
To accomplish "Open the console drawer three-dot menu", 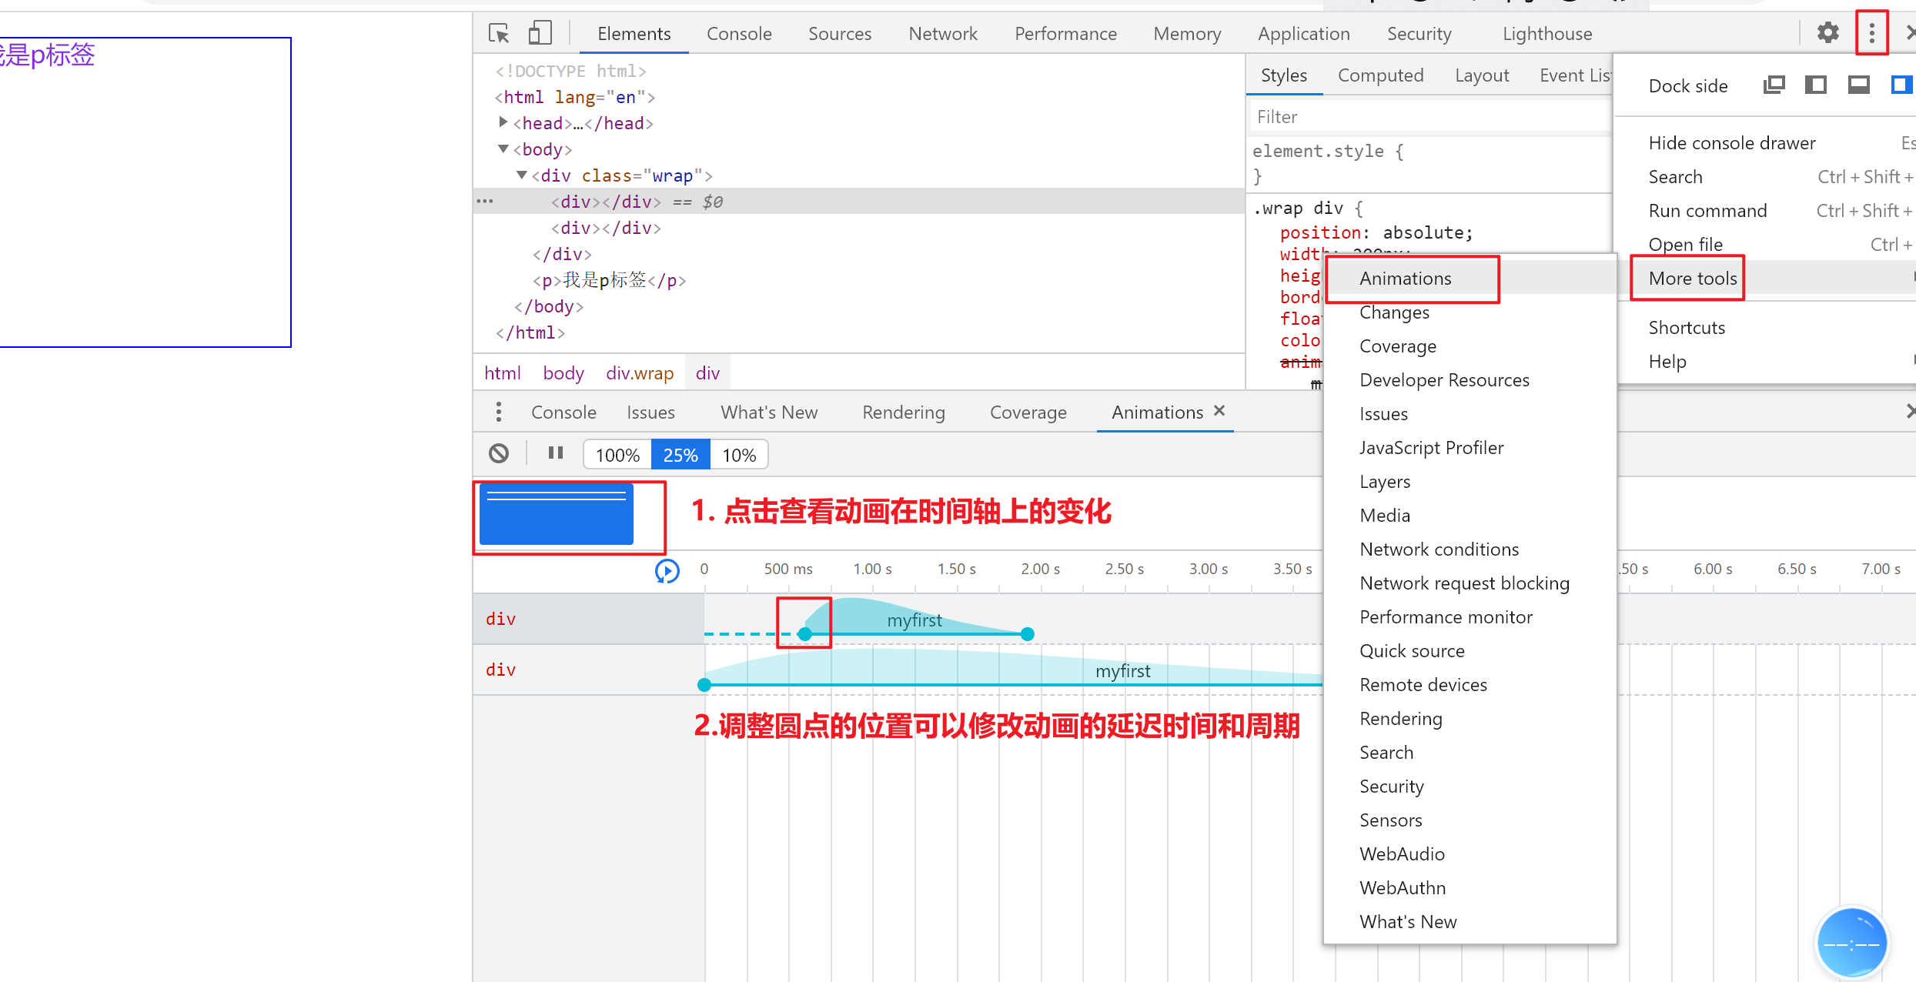I will click(499, 413).
